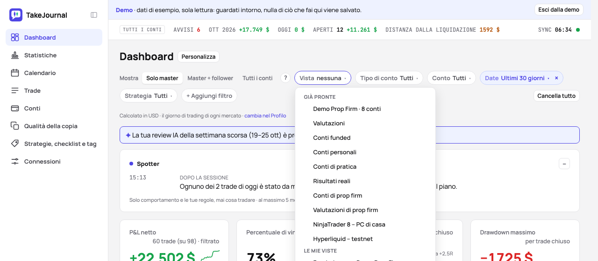Screen dimensions: 598x261
Task: Click the SYNC 06:34 status text
Action: (x=555, y=30)
